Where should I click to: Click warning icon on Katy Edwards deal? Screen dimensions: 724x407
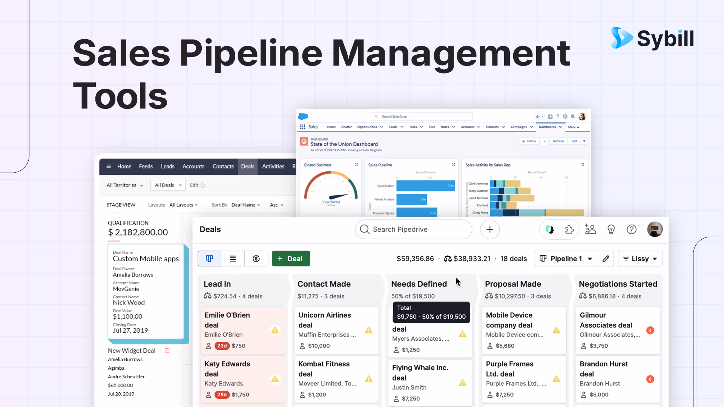[x=275, y=379]
